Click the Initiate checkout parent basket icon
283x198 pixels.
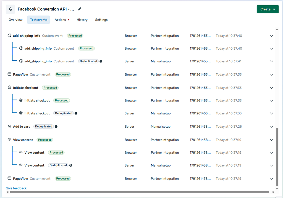coord(9,88)
